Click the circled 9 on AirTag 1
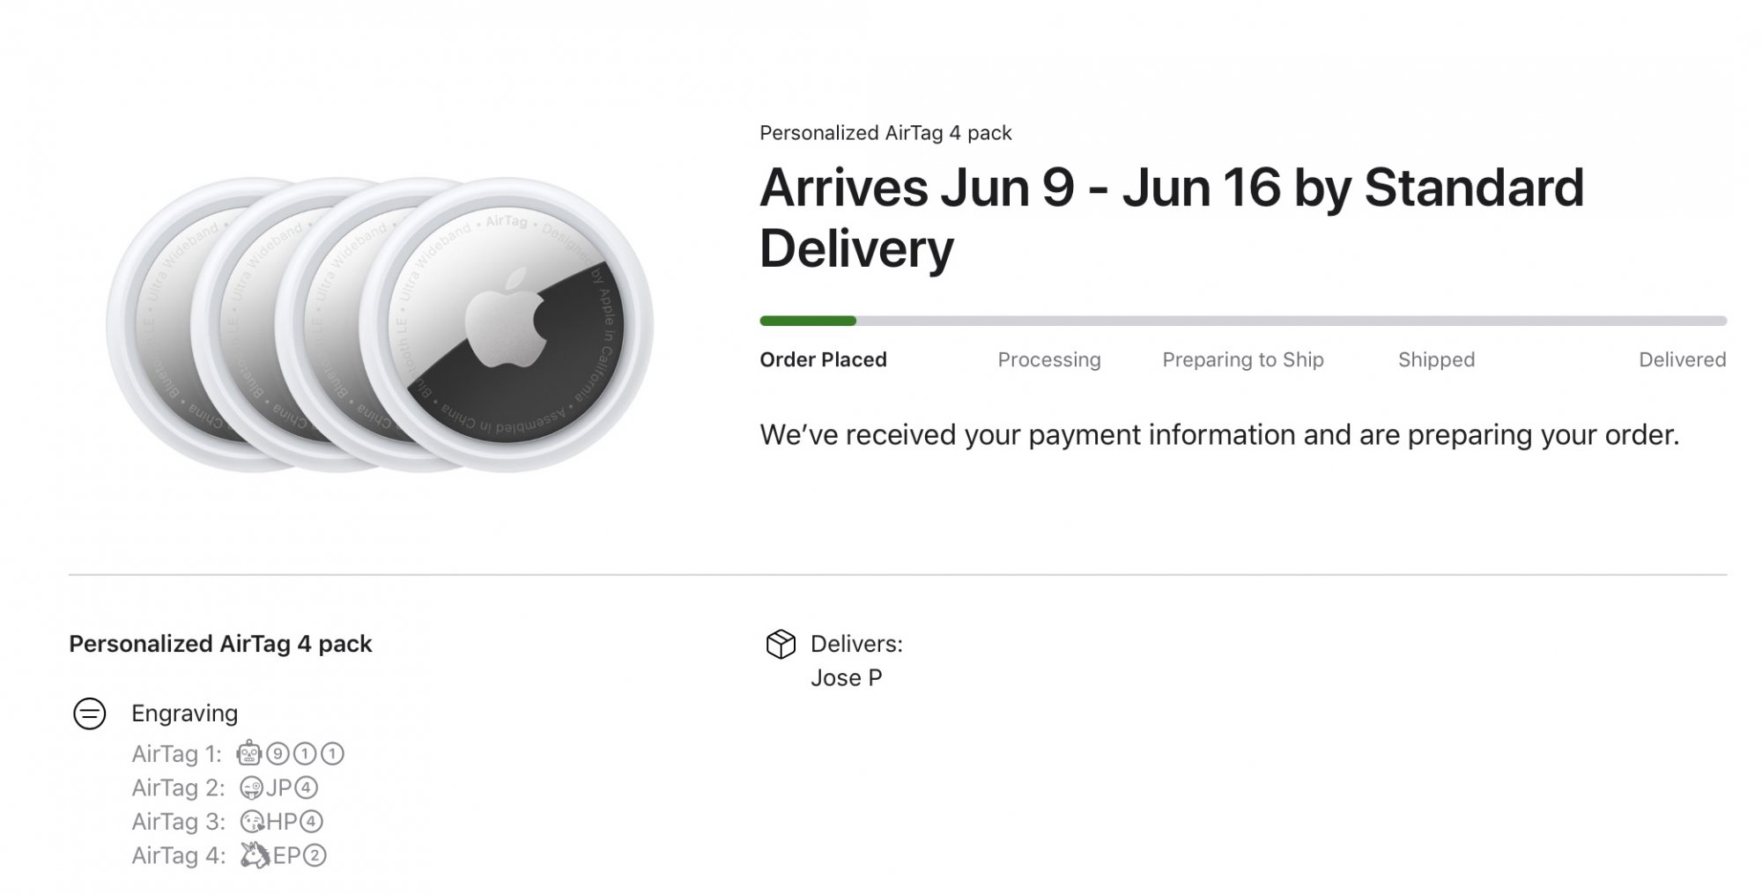This screenshot has height=894, width=1762. [278, 754]
